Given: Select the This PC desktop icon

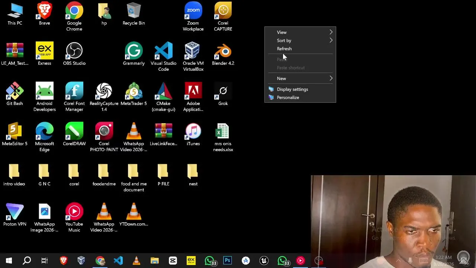Looking at the screenshot, I should [x=15, y=14].
